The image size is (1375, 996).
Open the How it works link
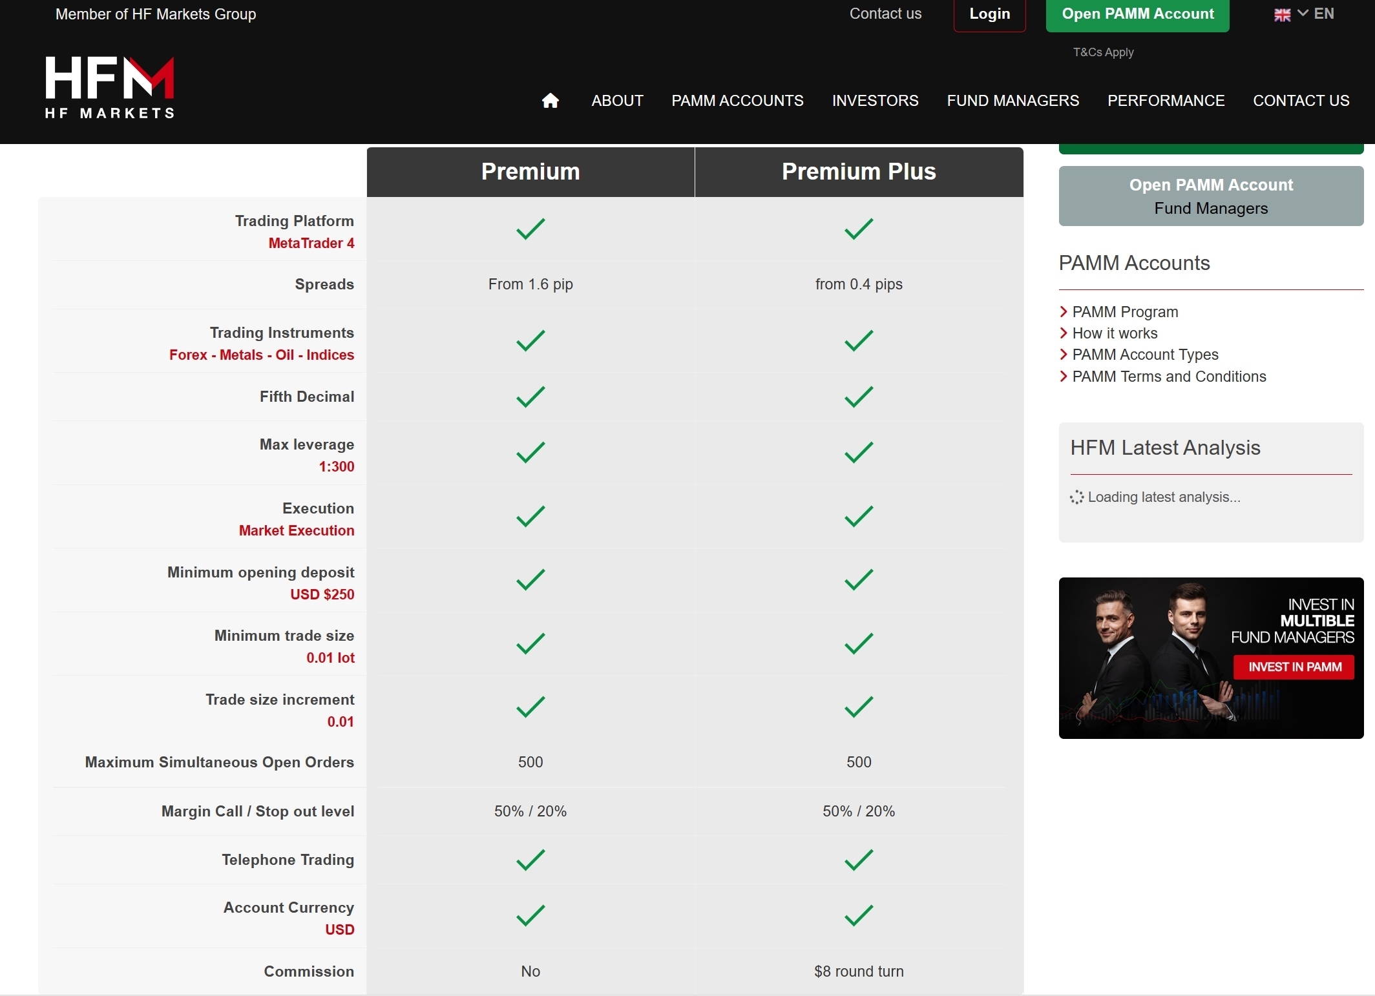[x=1115, y=333]
